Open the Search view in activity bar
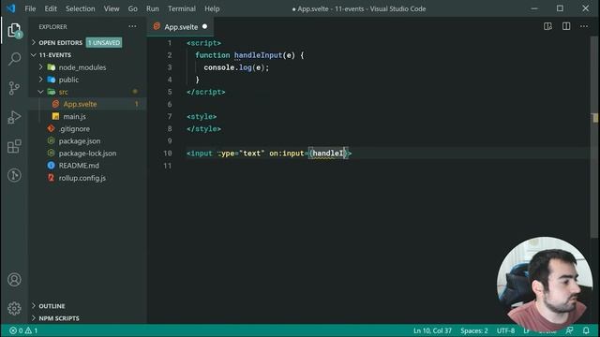Viewport: 600px width, 337px height. click(x=14, y=59)
